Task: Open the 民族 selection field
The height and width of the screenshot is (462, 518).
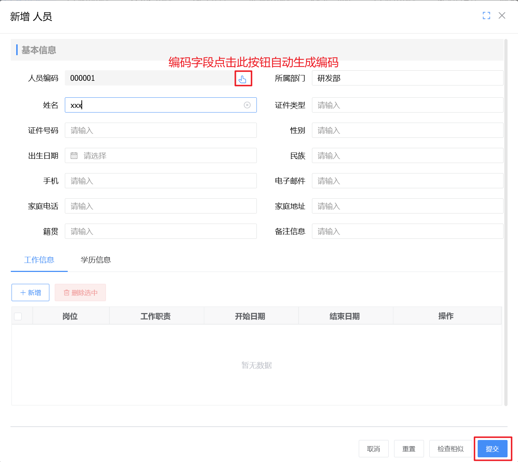Action: pyautogui.click(x=407, y=155)
